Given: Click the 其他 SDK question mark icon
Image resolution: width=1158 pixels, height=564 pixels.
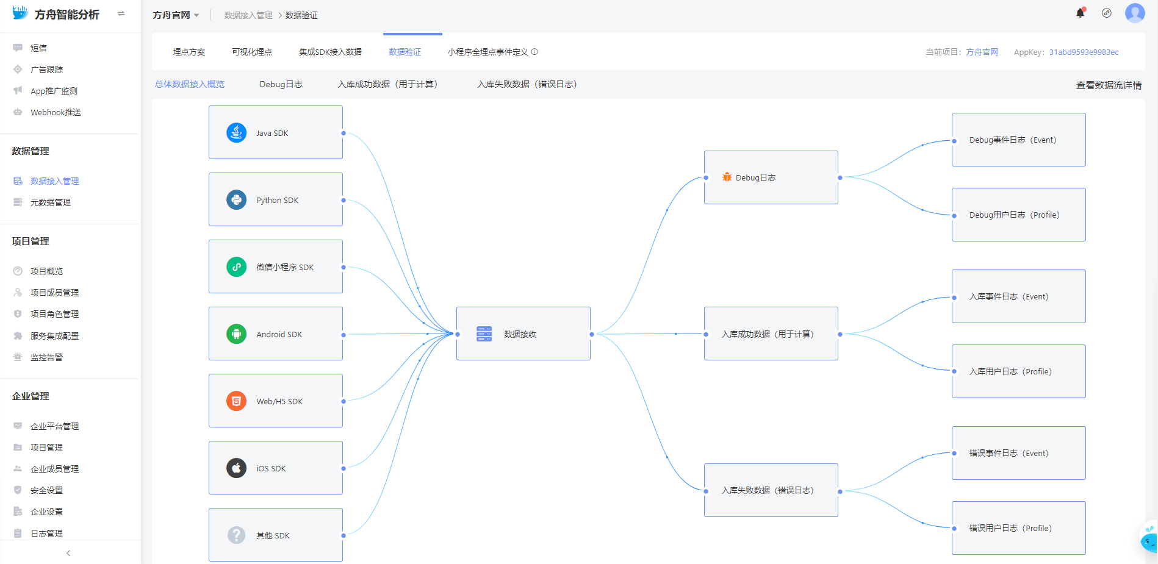Looking at the screenshot, I should coord(236,535).
